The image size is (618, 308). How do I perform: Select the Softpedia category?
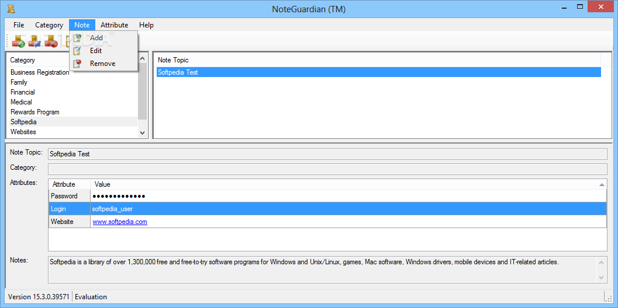[x=73, y=122]
